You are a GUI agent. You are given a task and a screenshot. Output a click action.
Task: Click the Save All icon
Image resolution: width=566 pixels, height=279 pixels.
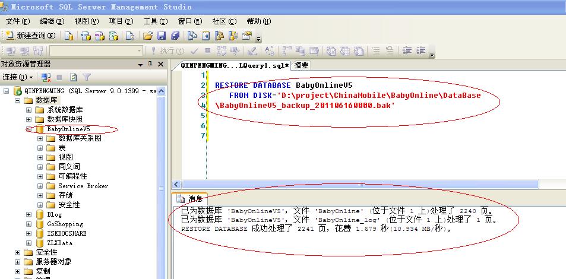[x=175, y=36]
